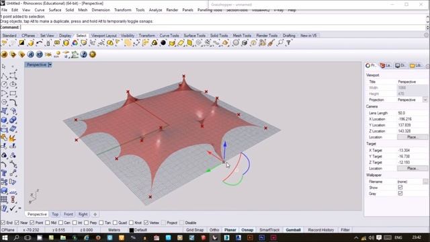The width and height of the screenshot is (430, 242).
Task: Choose the Circle tool in the left sidebar
Action: (4, 85)
